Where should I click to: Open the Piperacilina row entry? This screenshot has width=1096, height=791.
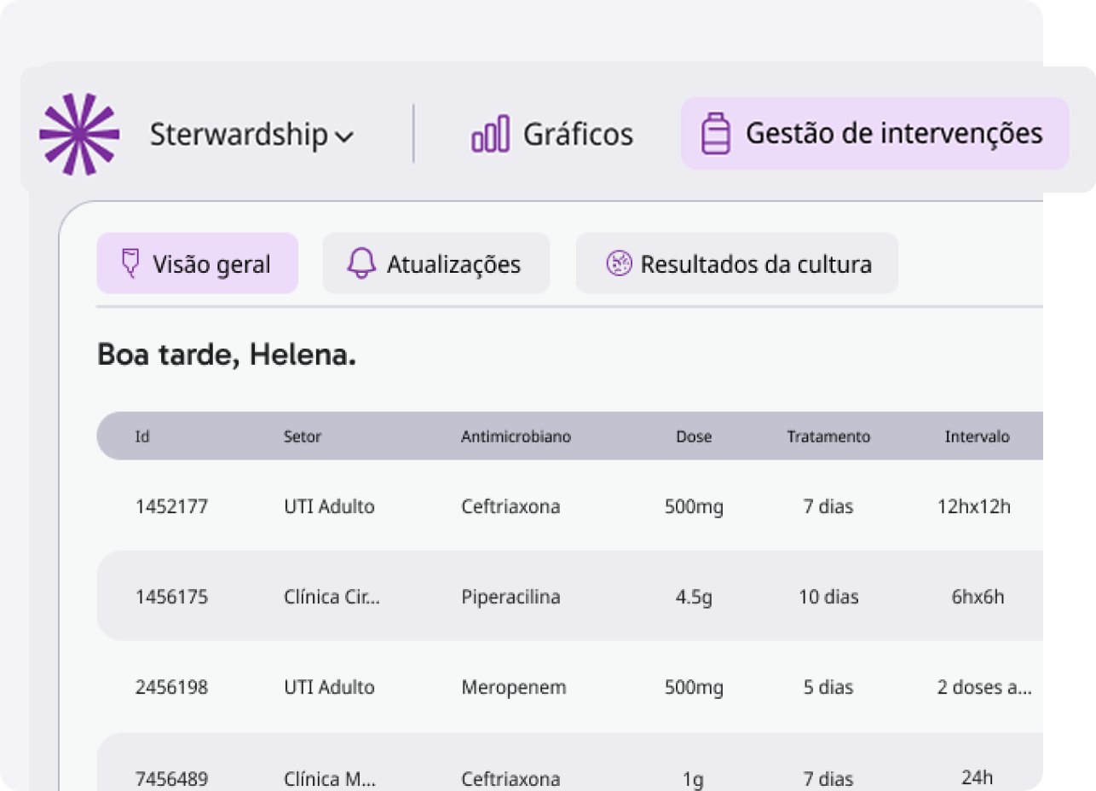pos(511,597)
